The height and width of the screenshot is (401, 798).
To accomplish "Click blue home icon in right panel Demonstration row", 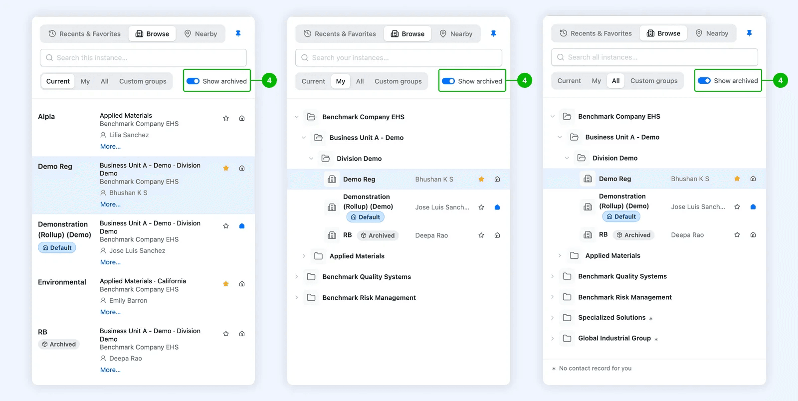I will point(753,206).
